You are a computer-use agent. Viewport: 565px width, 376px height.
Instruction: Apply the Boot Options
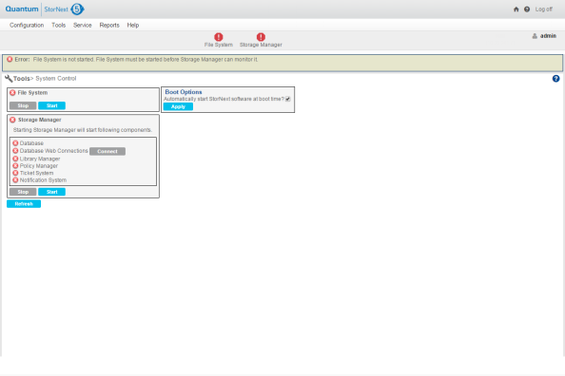tap(178, 107)
